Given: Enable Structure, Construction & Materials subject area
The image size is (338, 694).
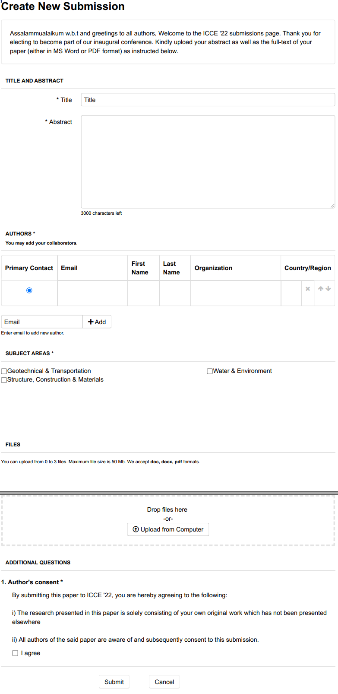Looking at the screenshot, I should (x=4, y=380).
